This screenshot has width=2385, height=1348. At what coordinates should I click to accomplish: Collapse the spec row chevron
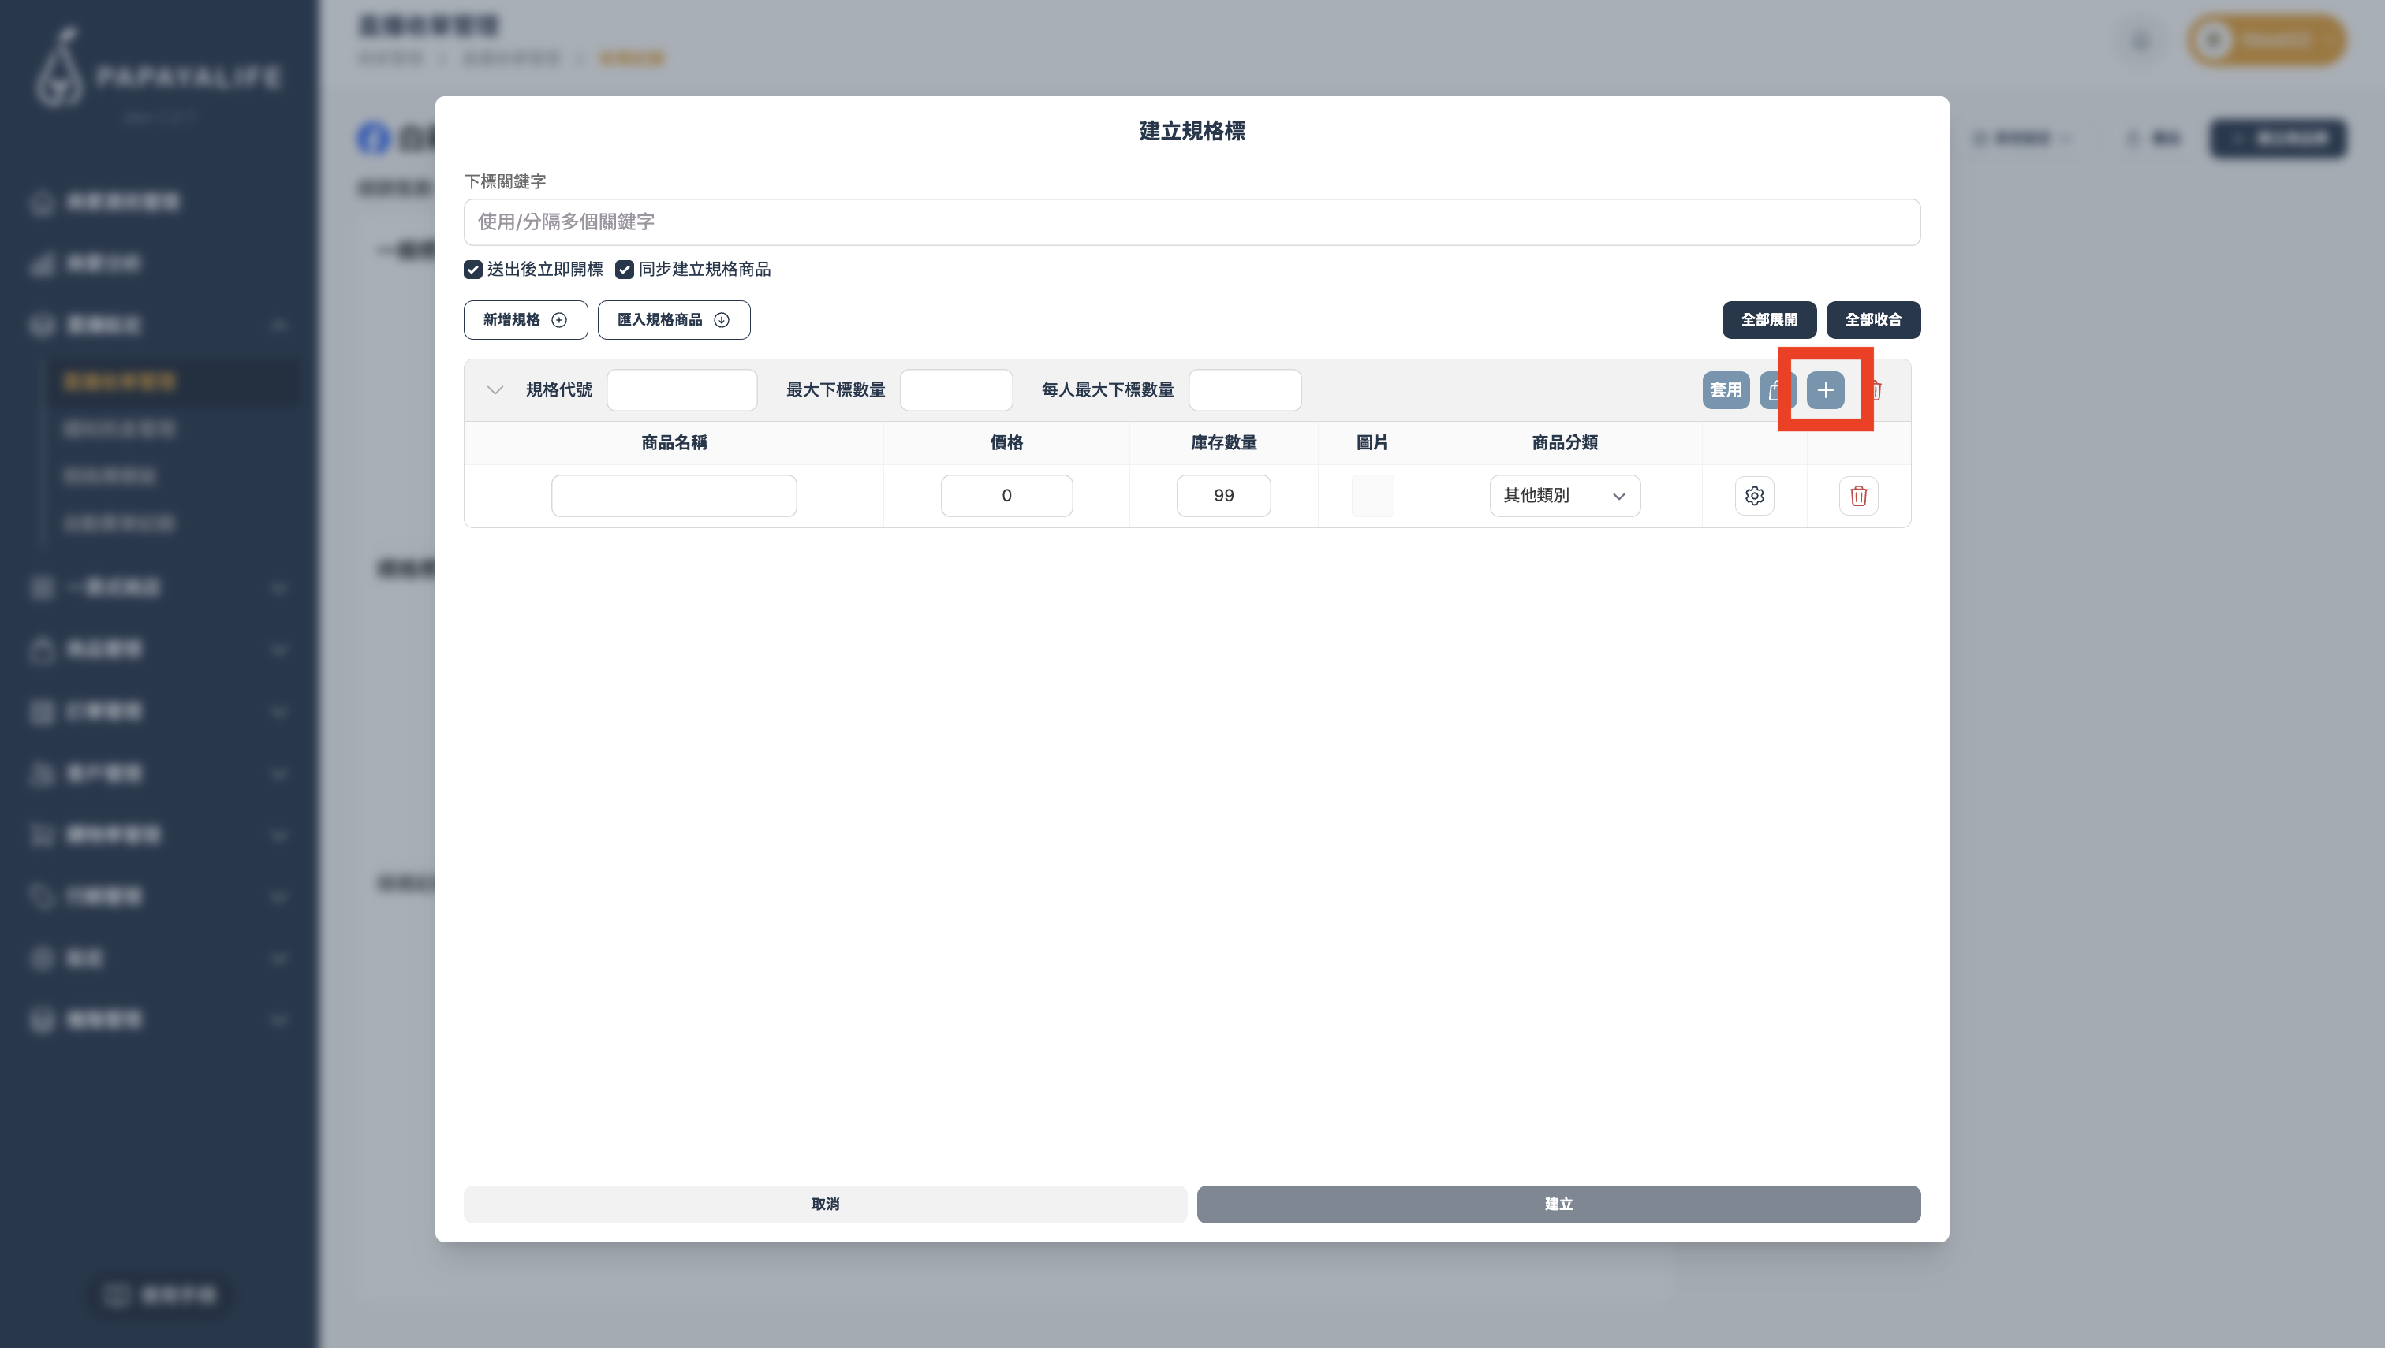pyautogui.click(x=495, y=389)
